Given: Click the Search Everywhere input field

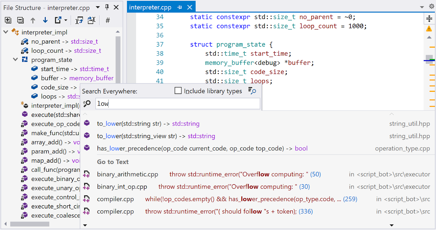Looking at the screenshot, I should 178,104.
